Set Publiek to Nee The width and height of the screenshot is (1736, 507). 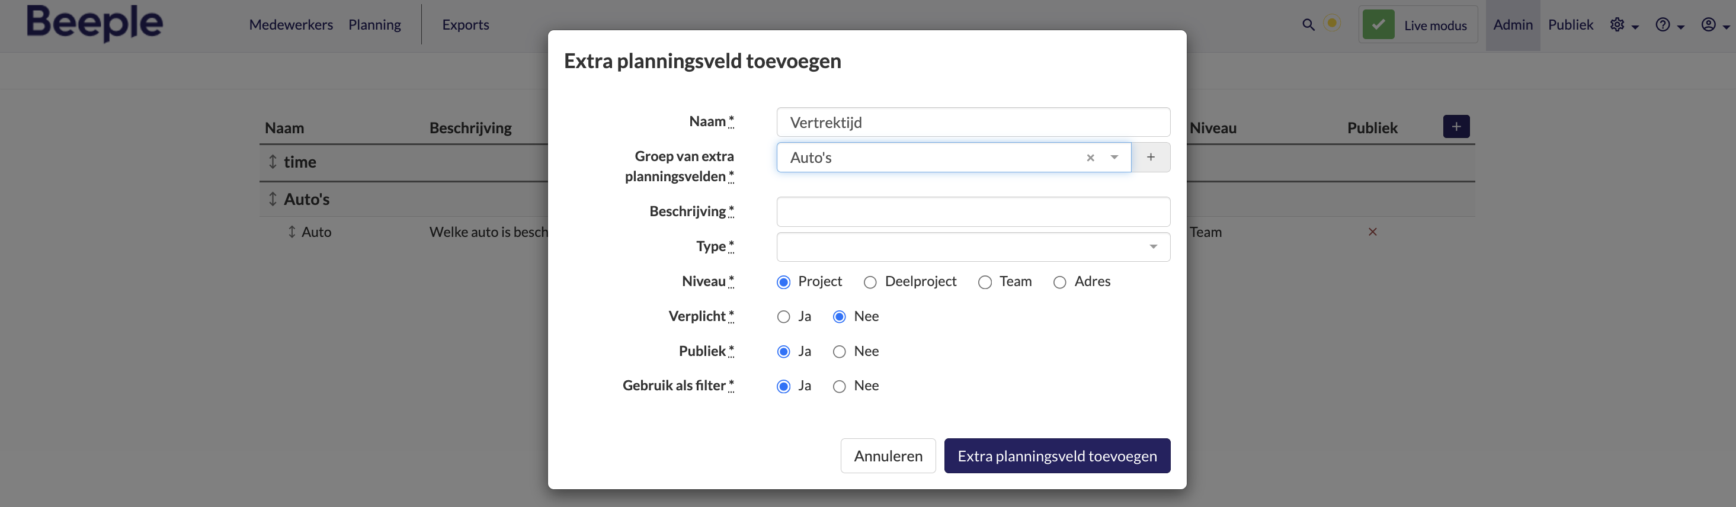[x=839, y=351]
